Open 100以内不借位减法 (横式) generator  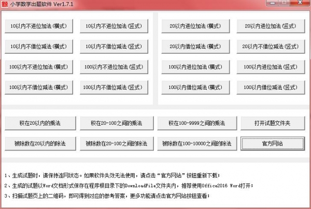tap(39, 87)
